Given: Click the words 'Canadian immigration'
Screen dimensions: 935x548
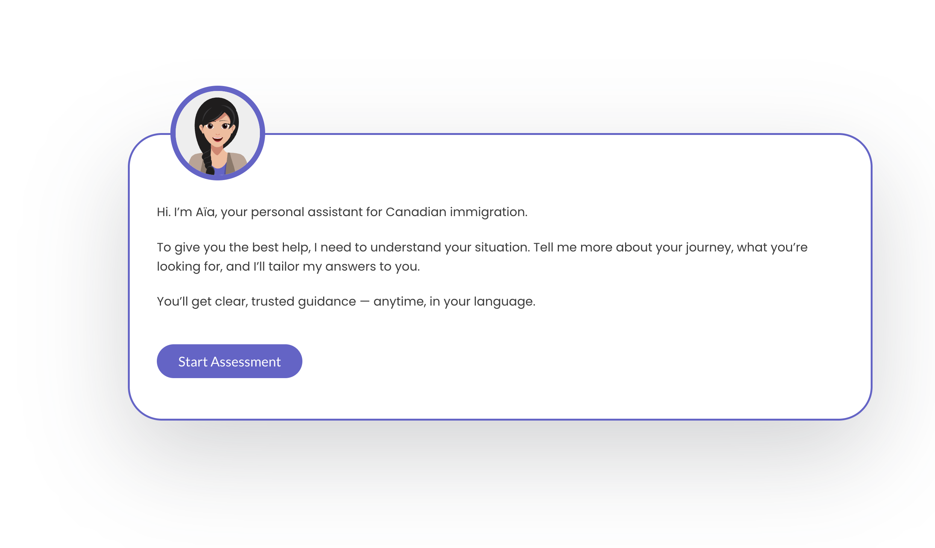Looking at the screenshot, I should coord(456,212).
